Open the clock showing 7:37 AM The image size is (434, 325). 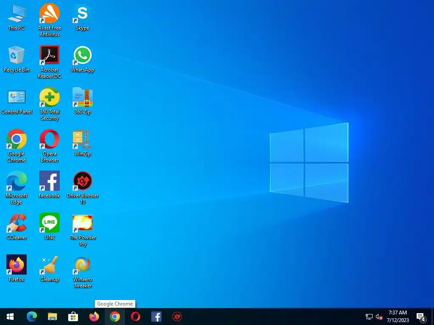(398, 317)
